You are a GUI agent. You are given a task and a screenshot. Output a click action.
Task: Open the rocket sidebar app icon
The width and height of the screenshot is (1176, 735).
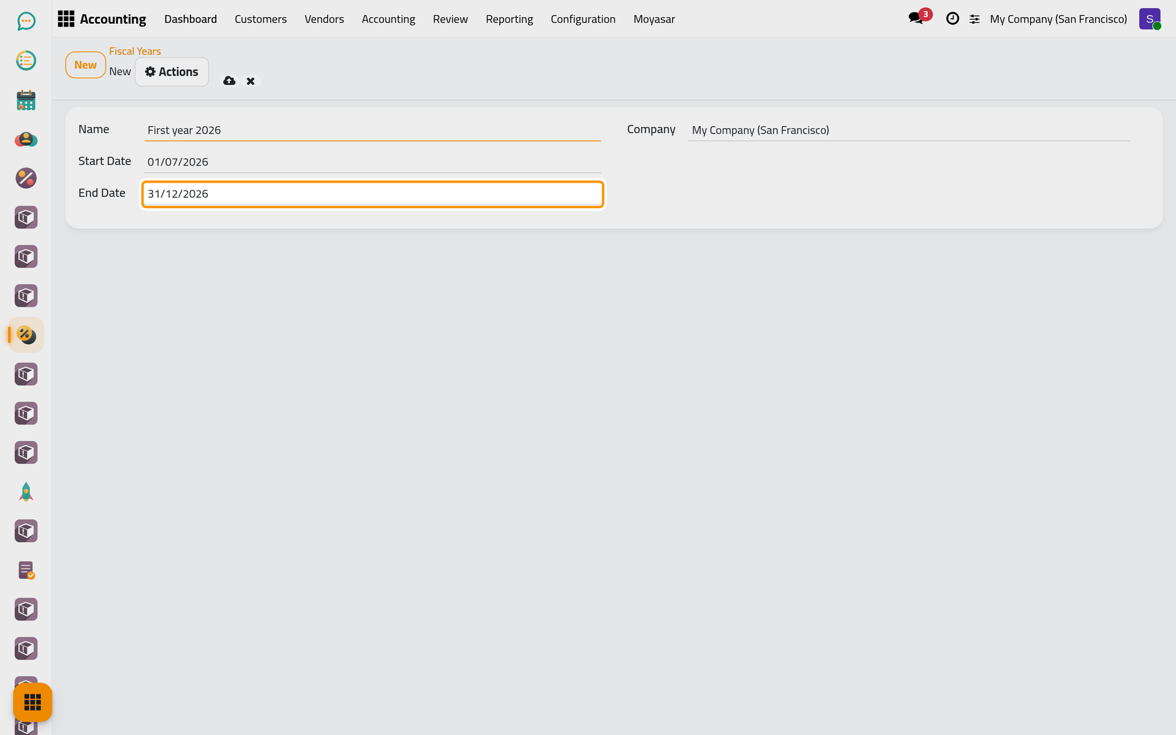tap(26, 492)
